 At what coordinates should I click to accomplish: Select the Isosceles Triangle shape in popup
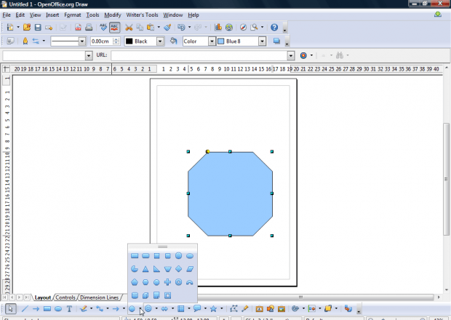click(145, 269)
